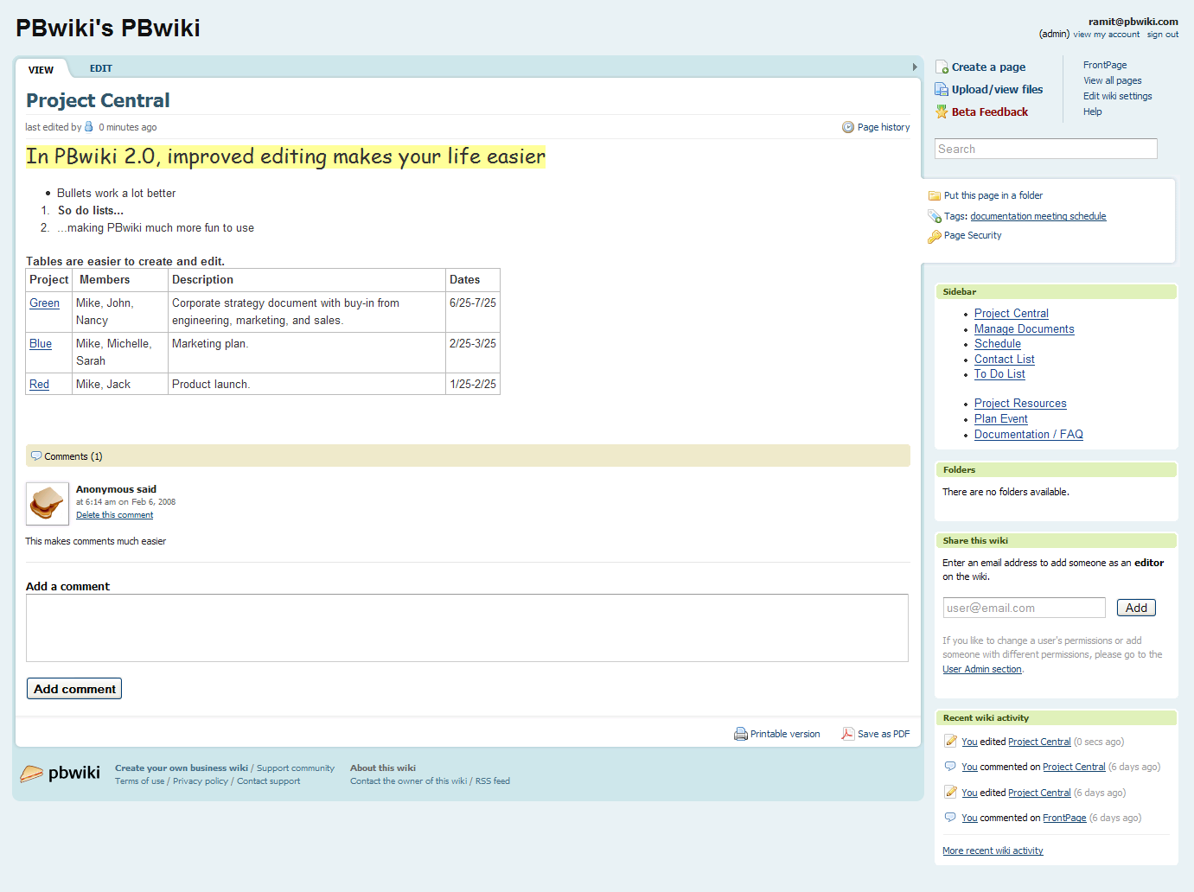This screenshot has width=1194, height=892.
Task: Collapse the sidebar using the arrow near tabs
Action: click(915, 67)
